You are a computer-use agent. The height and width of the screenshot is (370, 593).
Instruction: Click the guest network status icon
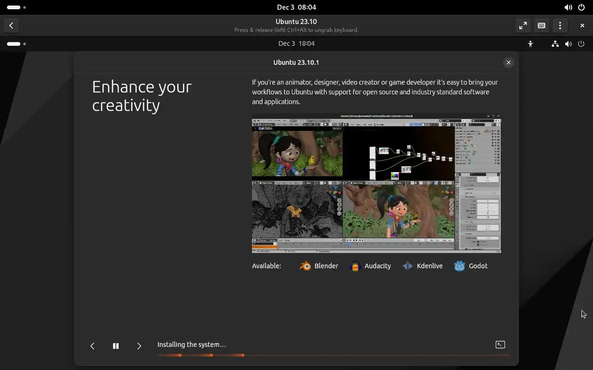tap(555, 43)
